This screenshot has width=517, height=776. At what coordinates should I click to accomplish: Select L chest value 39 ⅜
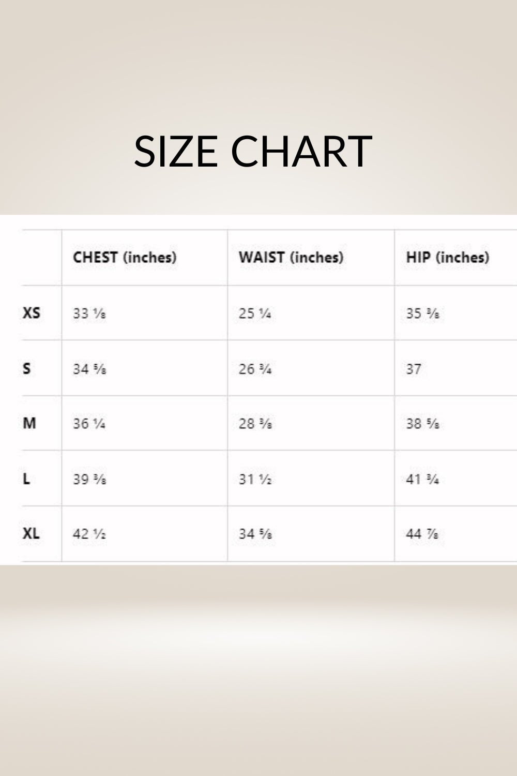[89, 480]
